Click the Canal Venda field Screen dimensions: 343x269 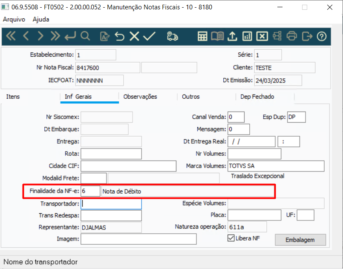click(x=236, y=117)
